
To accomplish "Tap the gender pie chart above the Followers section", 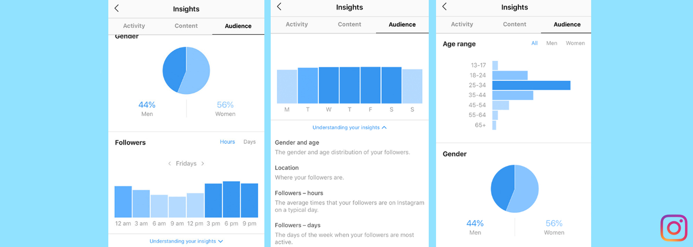I will coord(186,70).
